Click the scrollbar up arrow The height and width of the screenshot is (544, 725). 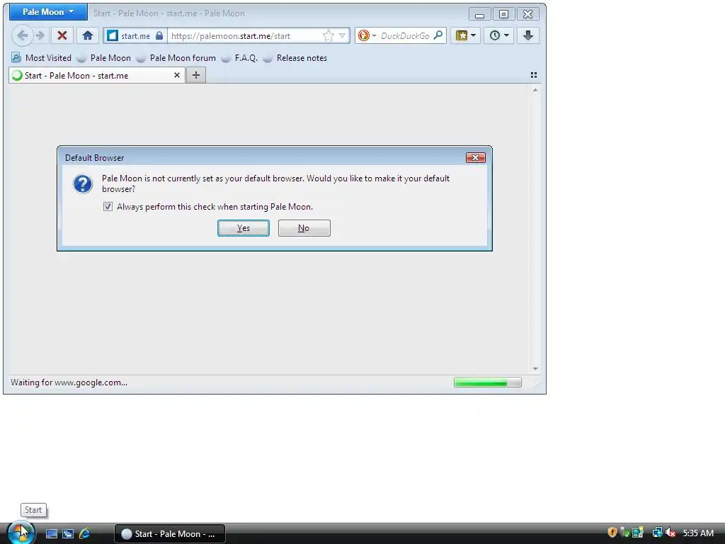(x=535, y=90)
